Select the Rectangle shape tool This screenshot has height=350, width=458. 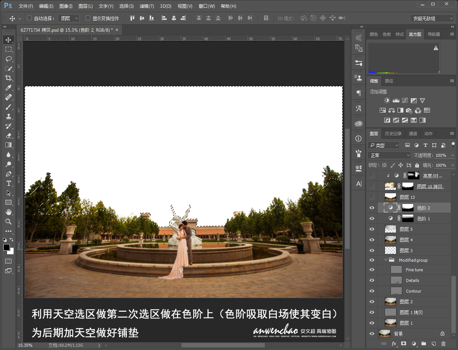click(8, 202)
